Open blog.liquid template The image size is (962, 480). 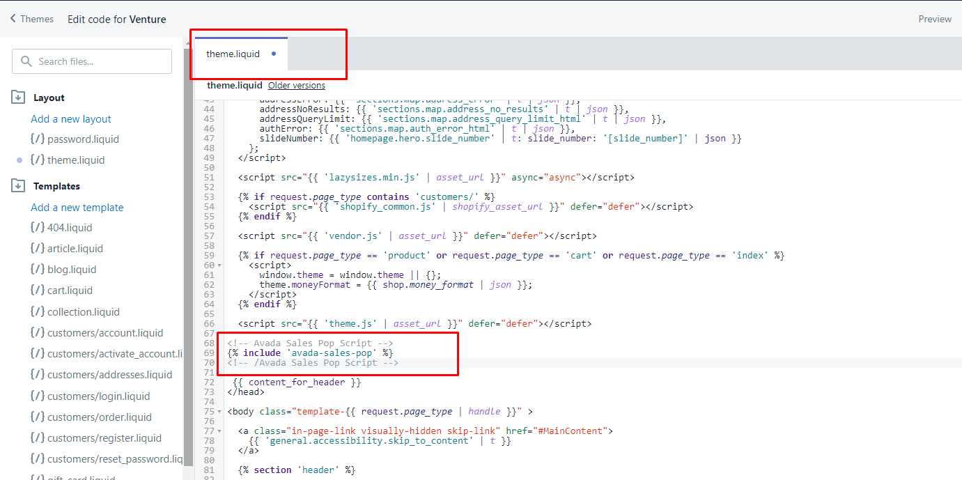[72, 270]
